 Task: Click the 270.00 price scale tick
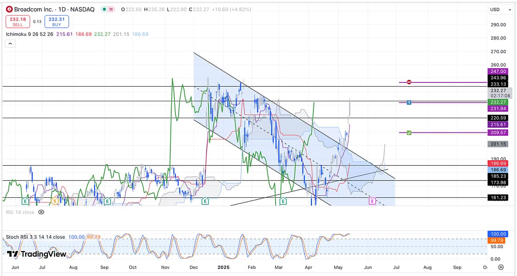point(498,51)
